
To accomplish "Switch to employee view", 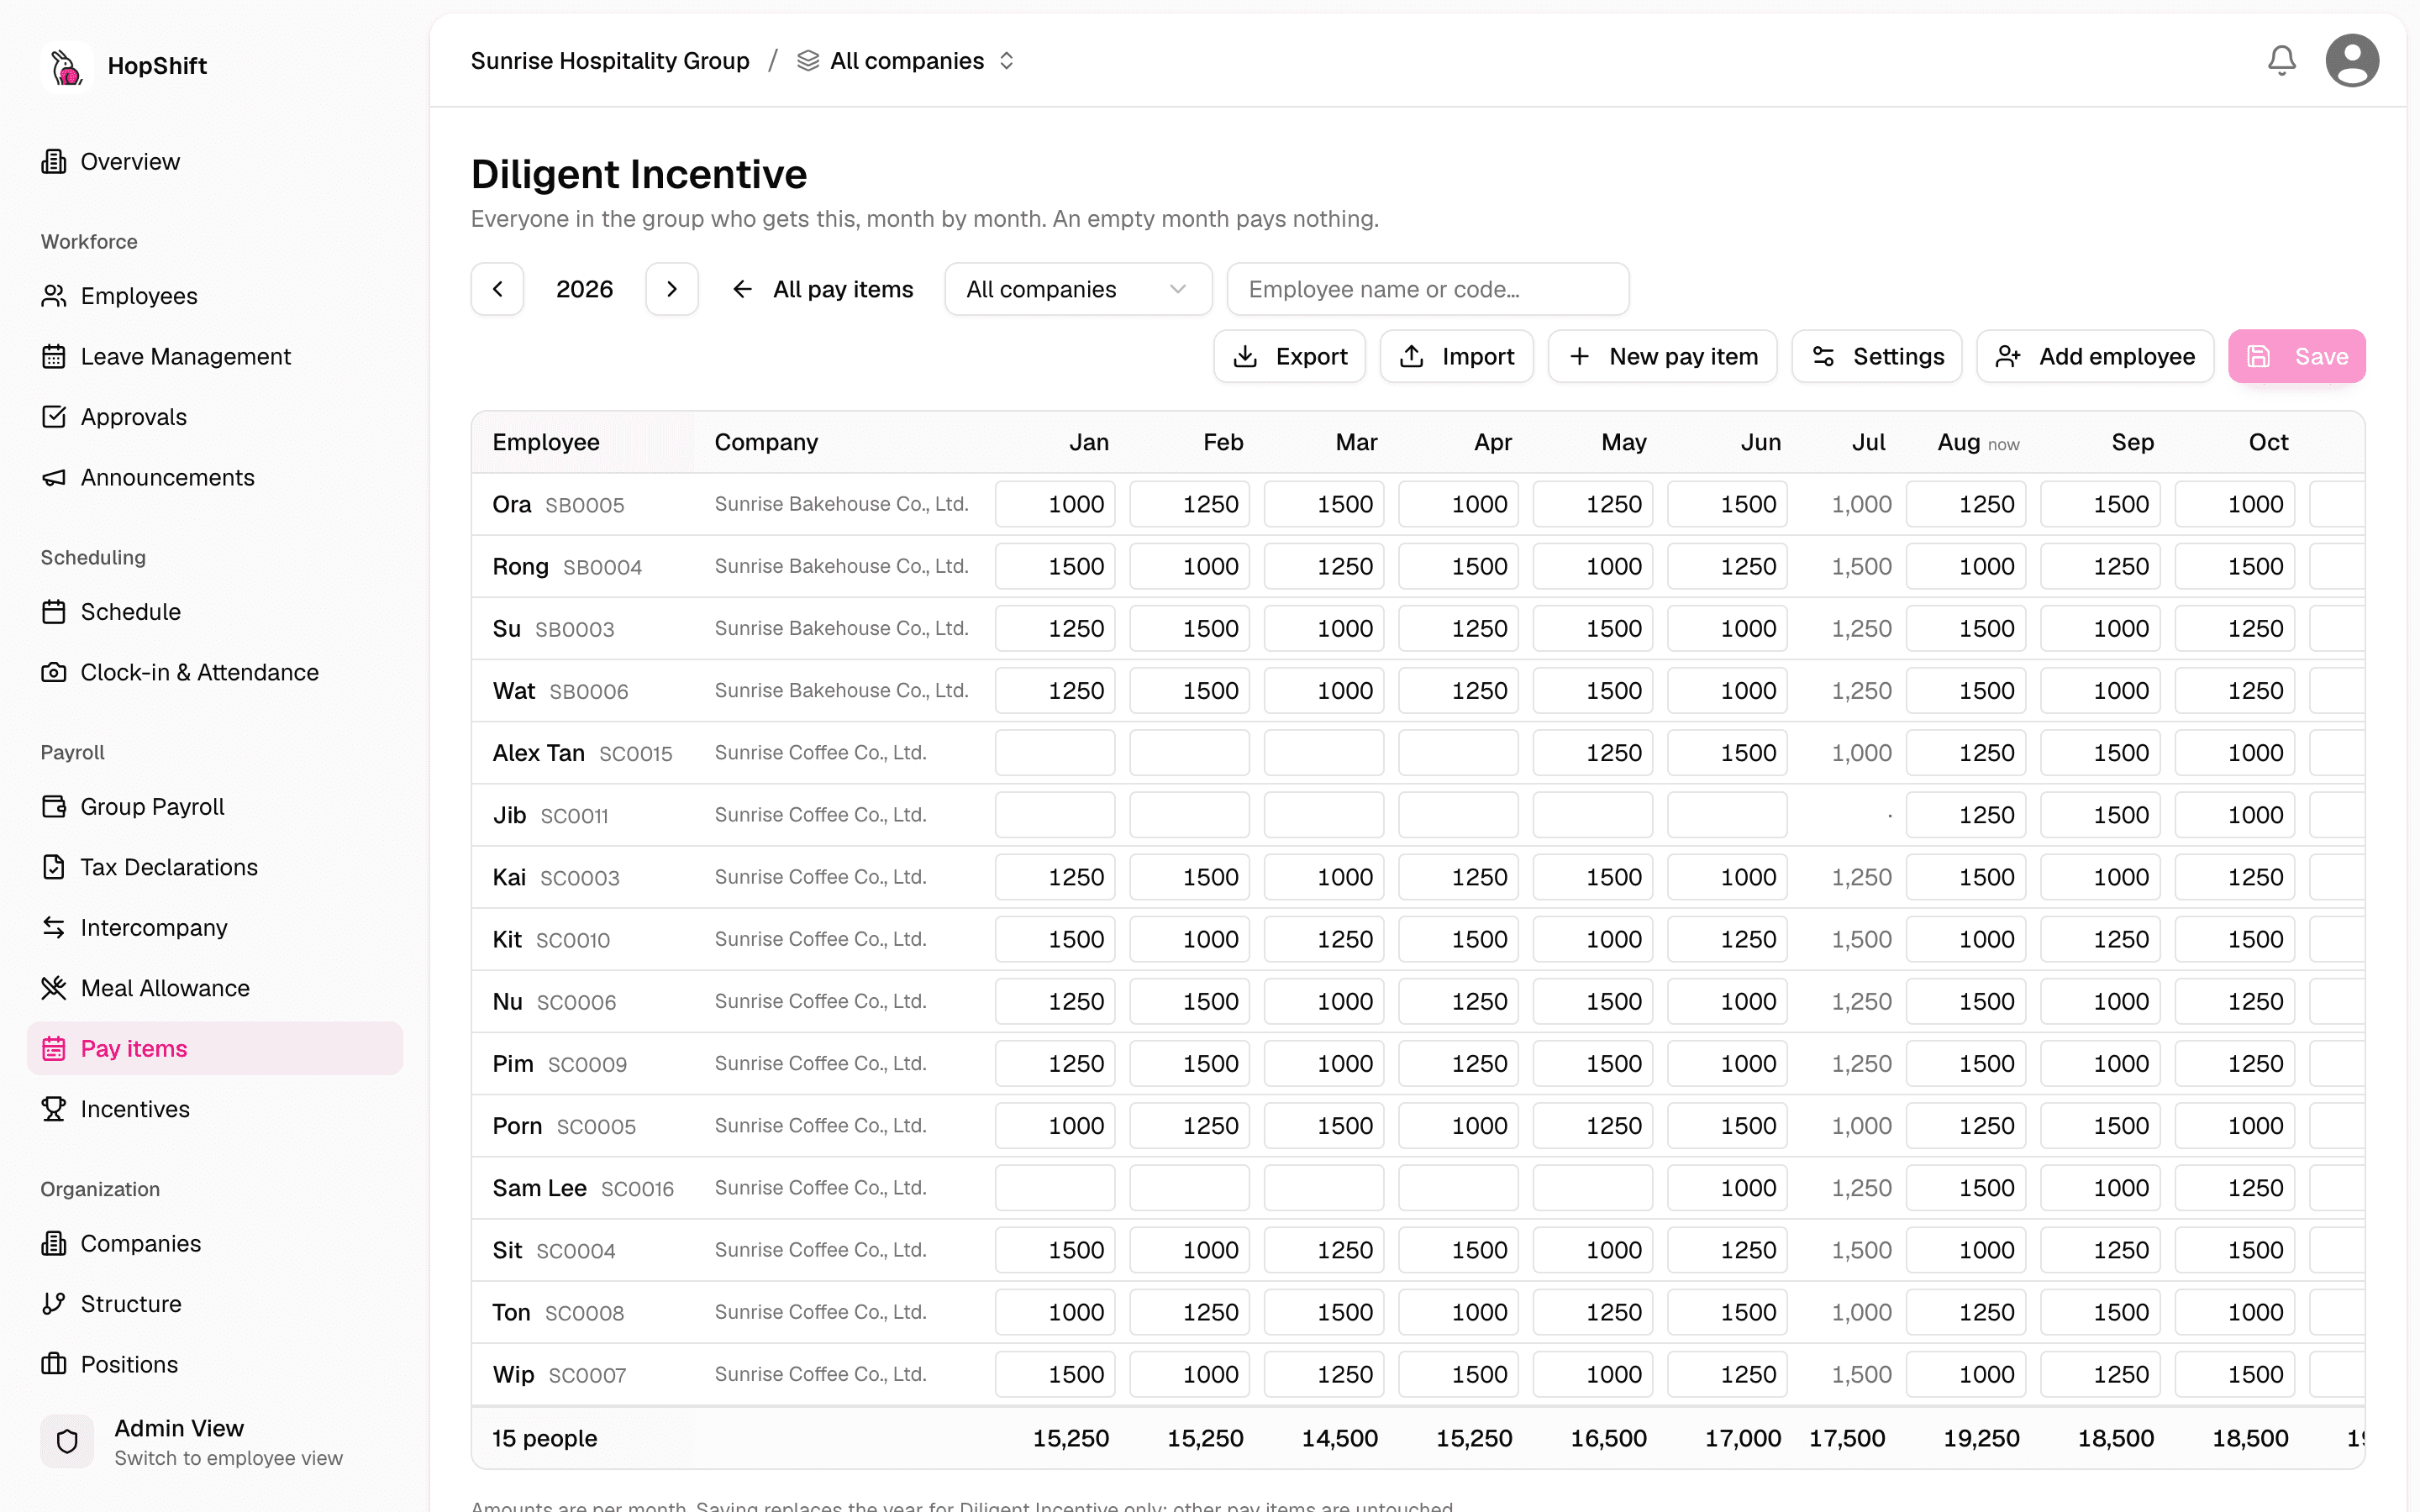I will click(228, 1458).
